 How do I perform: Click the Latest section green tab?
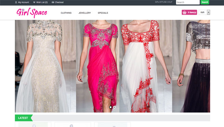point(24,118)
